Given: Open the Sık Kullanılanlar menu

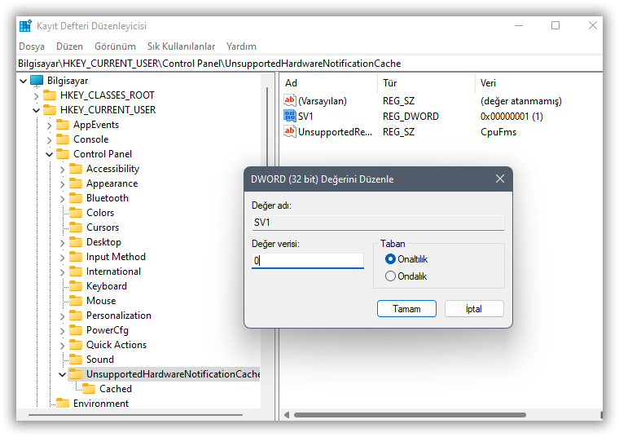Looking at the screenshot, I should [181, 46].
